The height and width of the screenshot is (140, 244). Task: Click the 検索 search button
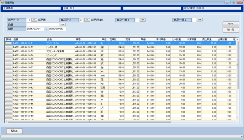tap(230, 30)
